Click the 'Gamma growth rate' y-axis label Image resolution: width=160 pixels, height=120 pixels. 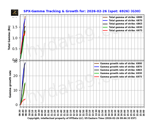(10, 84)
